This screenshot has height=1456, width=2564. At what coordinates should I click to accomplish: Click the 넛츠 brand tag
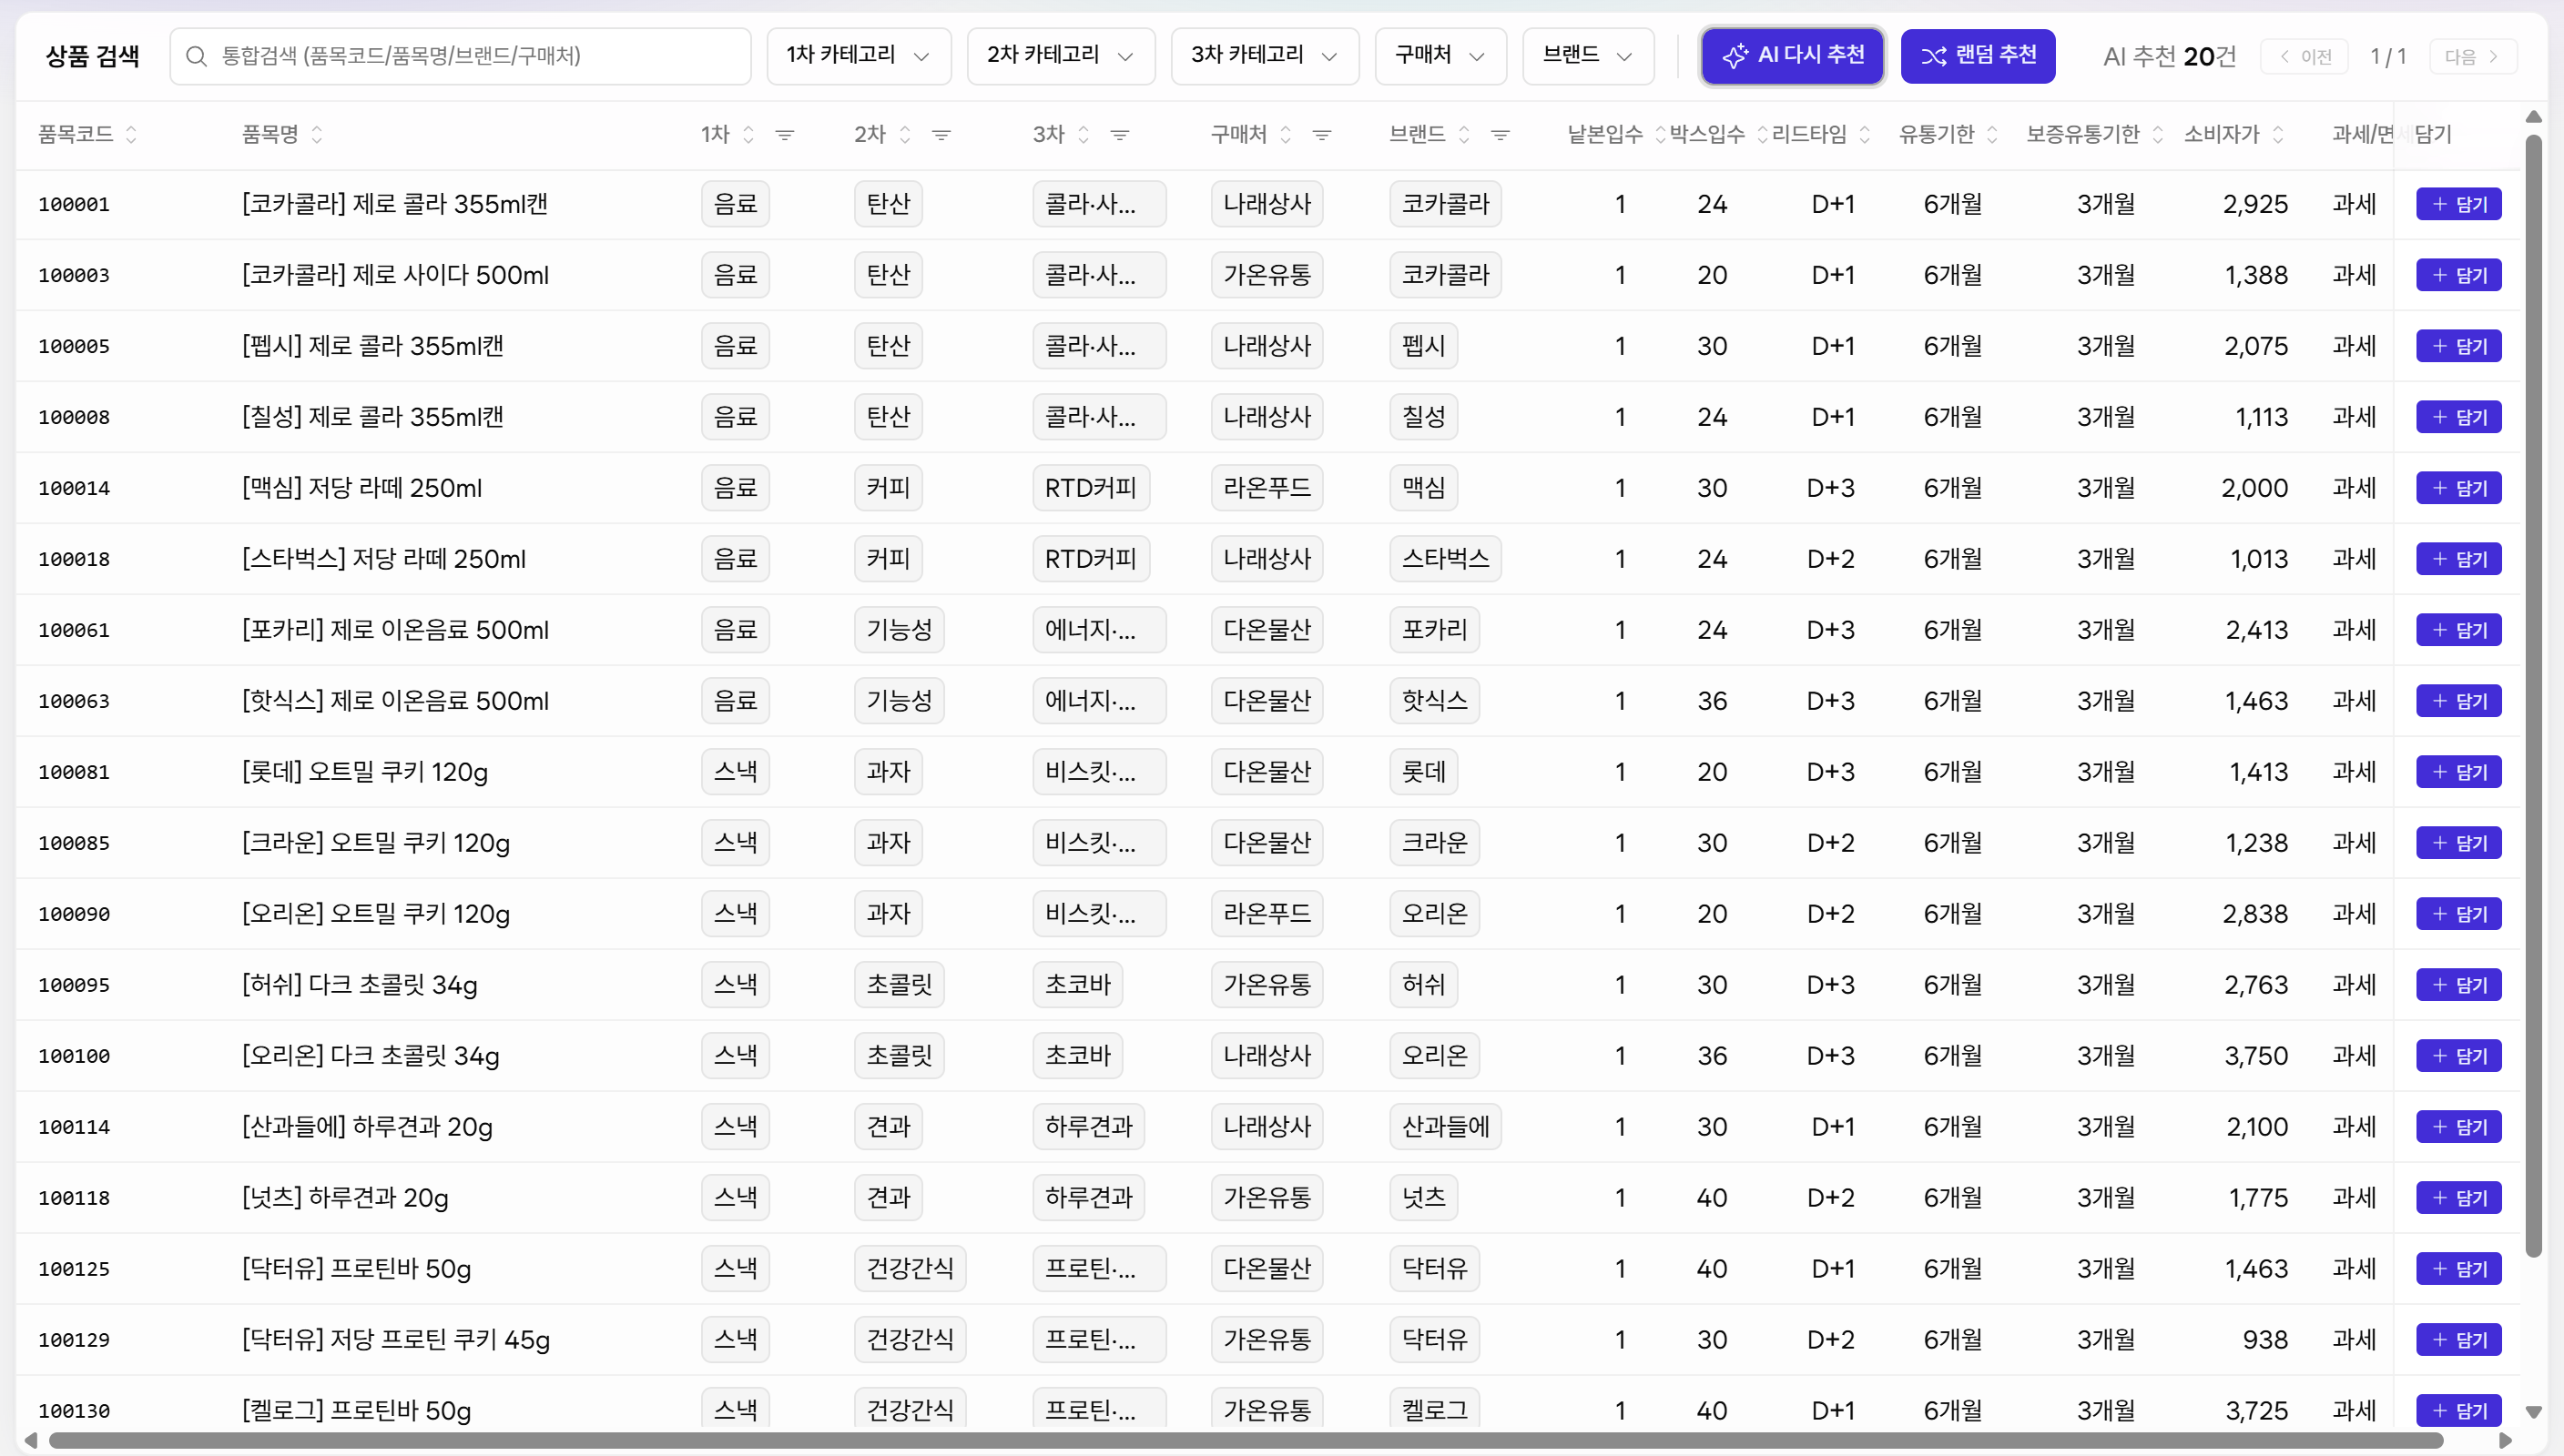(x=1423, y=1198)
